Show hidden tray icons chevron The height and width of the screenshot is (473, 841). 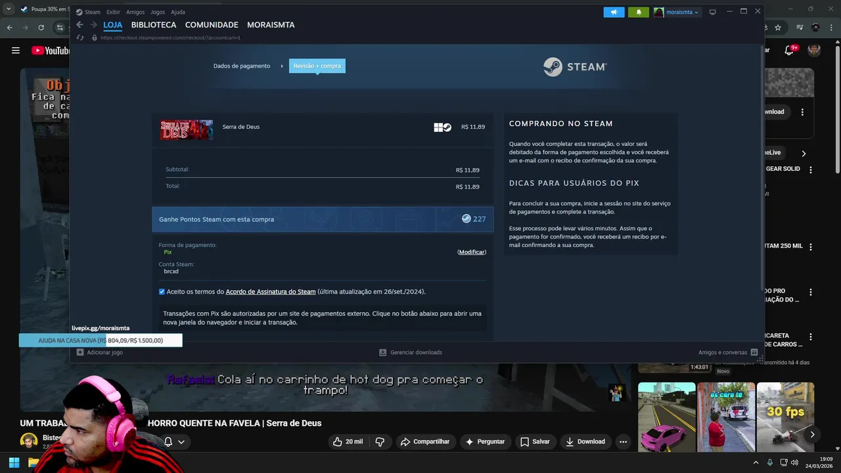click(x=756, y=462)
